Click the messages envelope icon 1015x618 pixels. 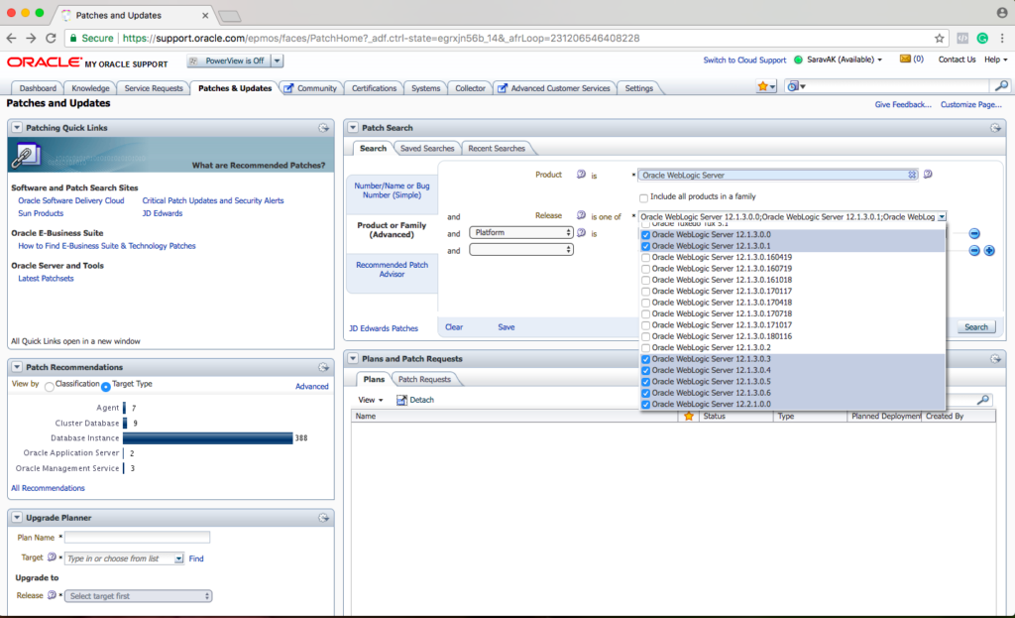pyautogui.click(x=905, y=60)
